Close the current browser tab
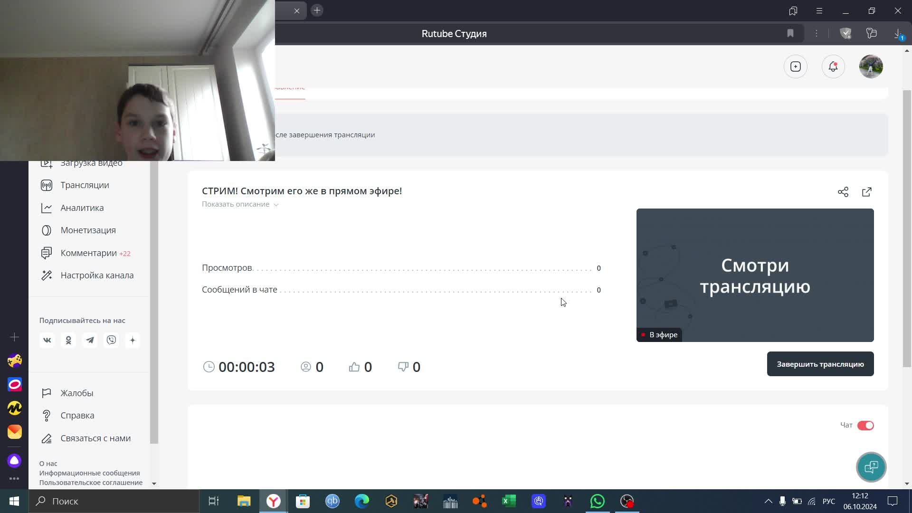912x513 pixels. [x=297, y=10]
